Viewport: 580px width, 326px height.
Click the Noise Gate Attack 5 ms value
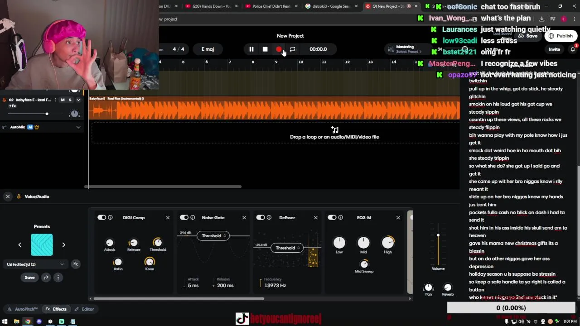pyautogui.click(x=193, y=285)
